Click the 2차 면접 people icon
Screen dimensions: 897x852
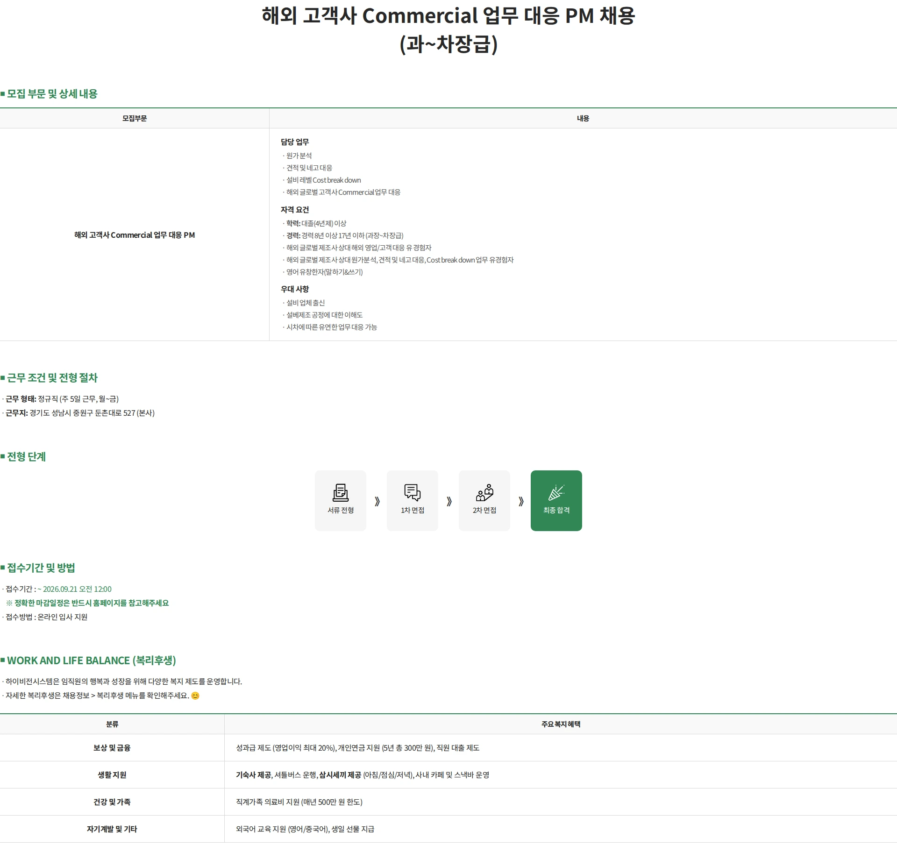click(x=484, y=492)
